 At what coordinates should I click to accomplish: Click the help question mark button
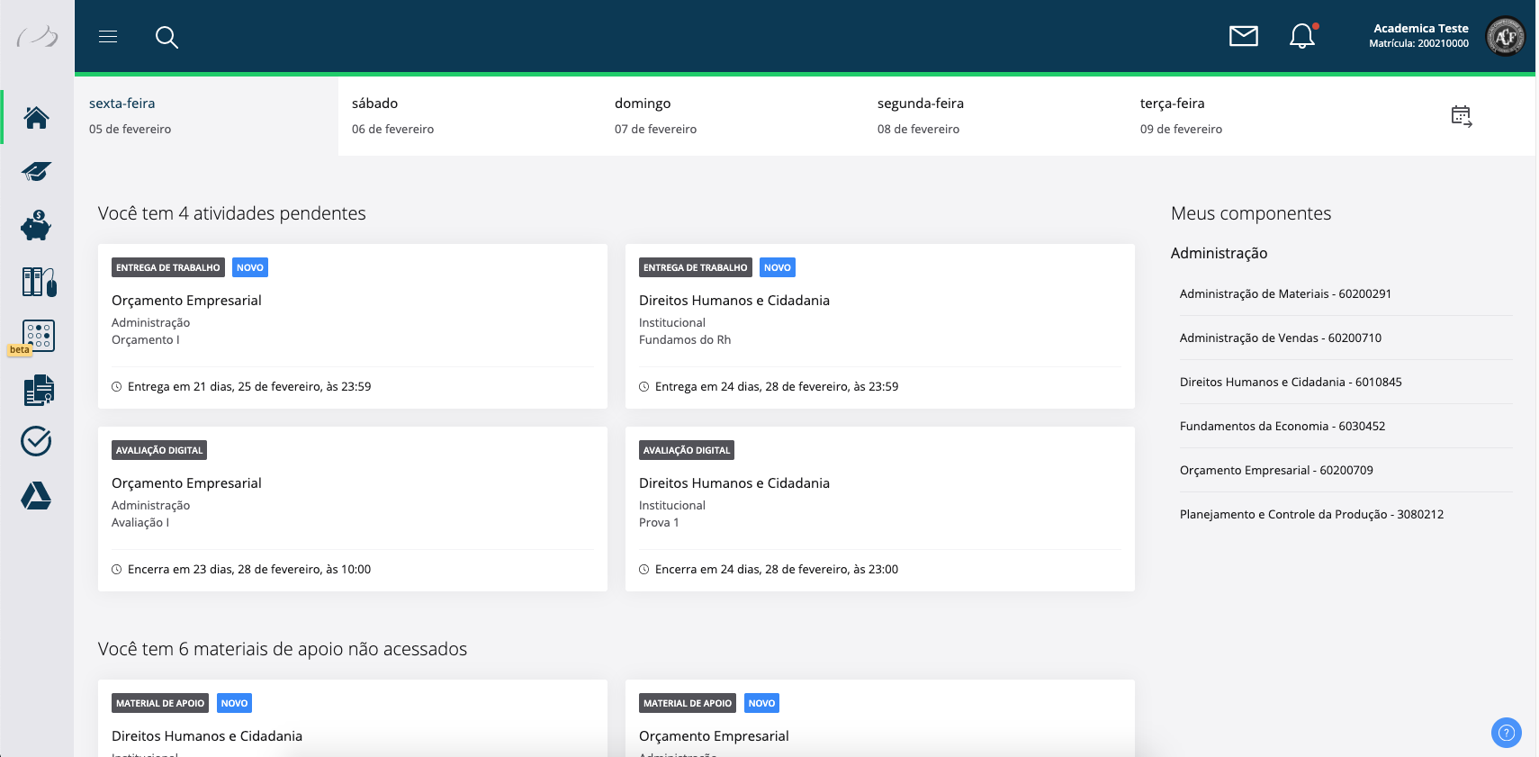(1506, 733)
